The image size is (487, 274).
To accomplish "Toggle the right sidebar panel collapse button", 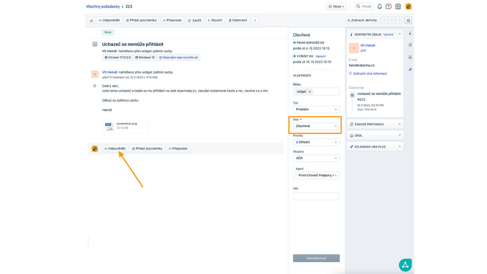I will [408, 20].
